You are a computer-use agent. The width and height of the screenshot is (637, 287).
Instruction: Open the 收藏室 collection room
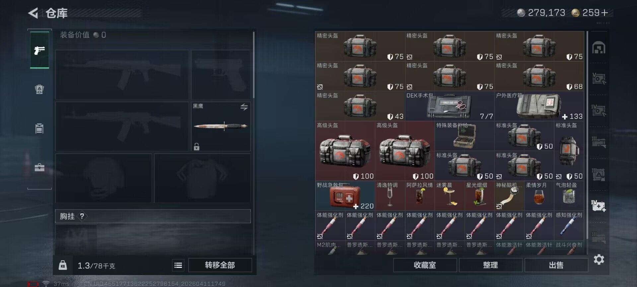425,265
